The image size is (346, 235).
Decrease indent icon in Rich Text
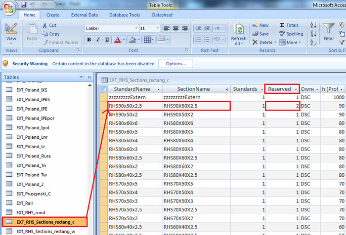(x=198, y=28)
